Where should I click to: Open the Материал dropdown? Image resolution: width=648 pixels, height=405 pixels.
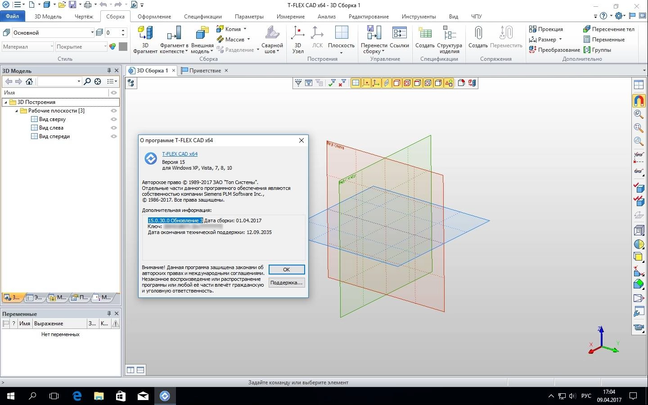[52, 46]
